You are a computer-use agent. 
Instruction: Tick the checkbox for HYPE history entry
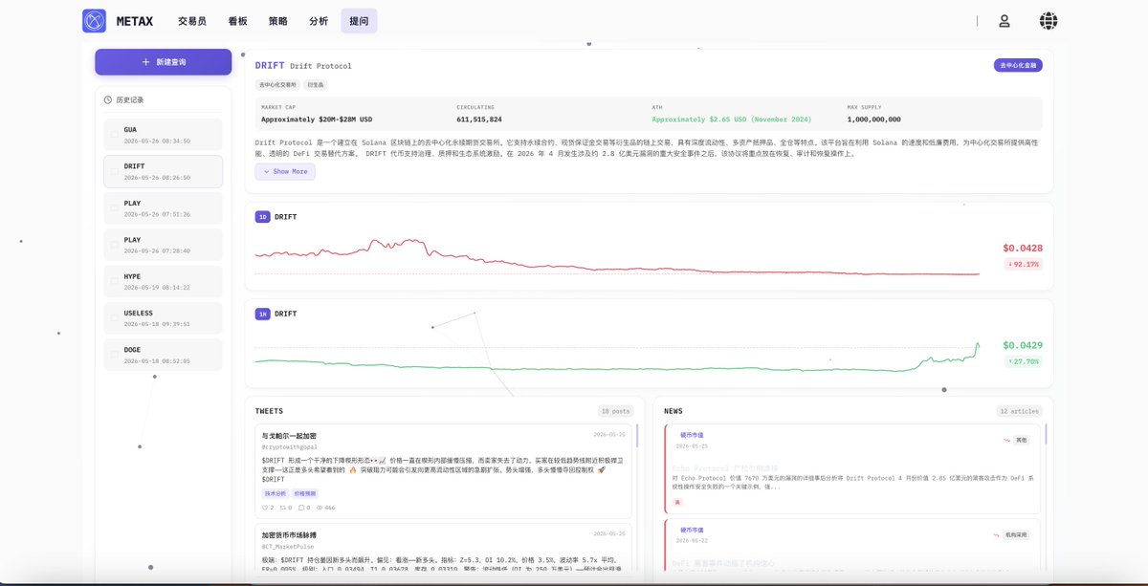click(115, 281)
